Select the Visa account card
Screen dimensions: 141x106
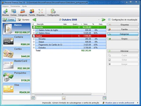17,89
